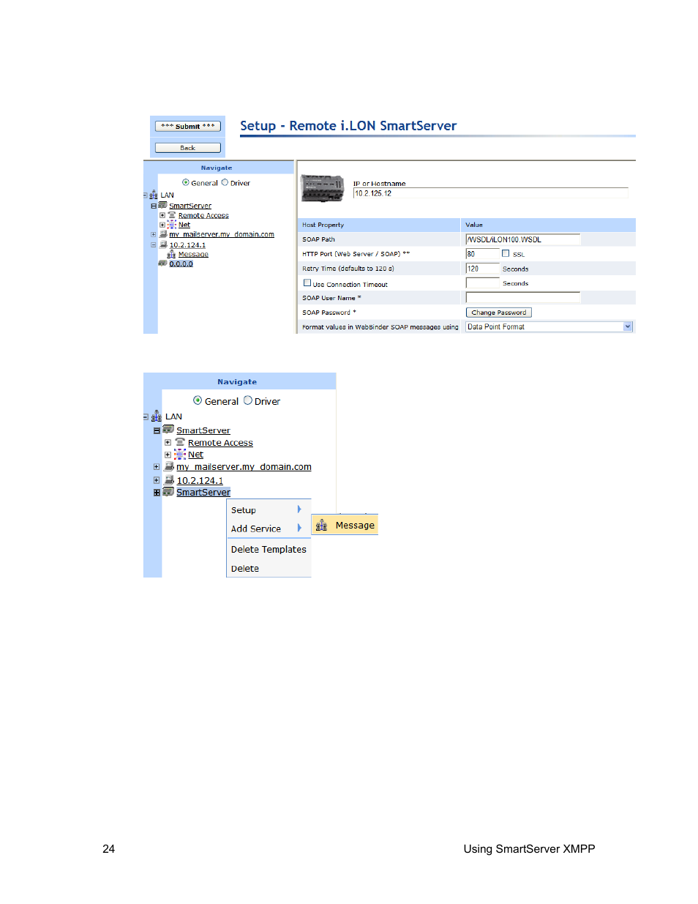Viewport: 698px width, 904px height.
Task: Click the Net icon in the context-menu tree
Action: coord(180,455)
